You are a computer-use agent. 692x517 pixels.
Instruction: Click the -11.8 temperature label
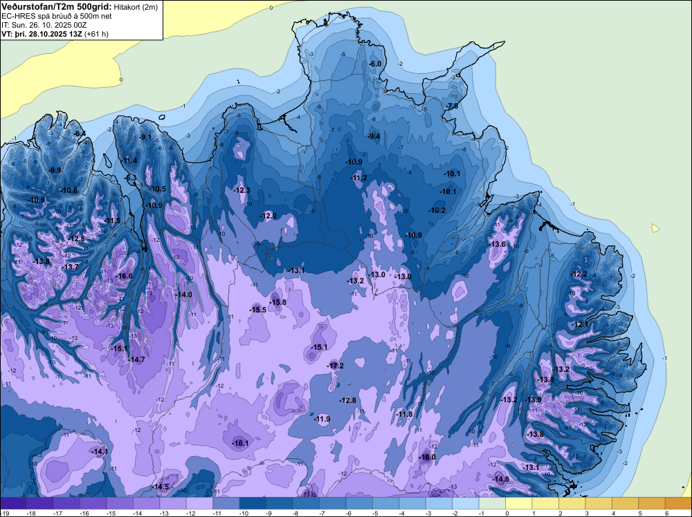[x=404, y=414]
